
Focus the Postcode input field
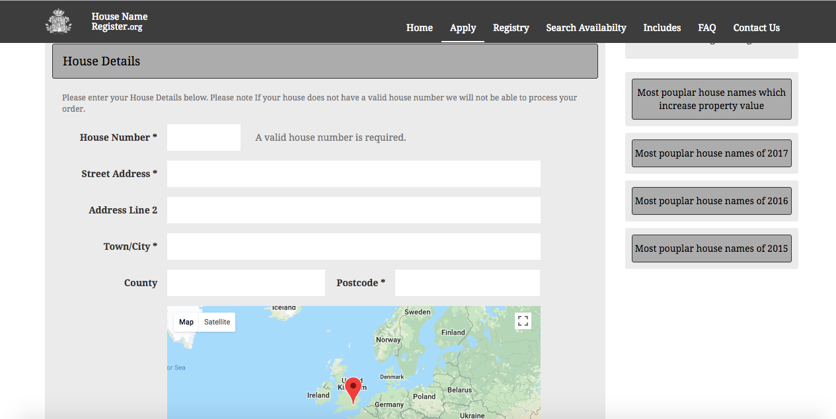point(467,283)
